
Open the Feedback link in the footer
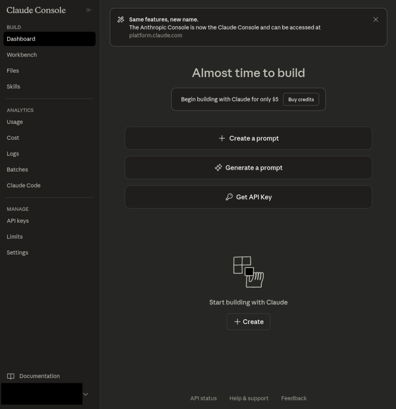[294, 398]
